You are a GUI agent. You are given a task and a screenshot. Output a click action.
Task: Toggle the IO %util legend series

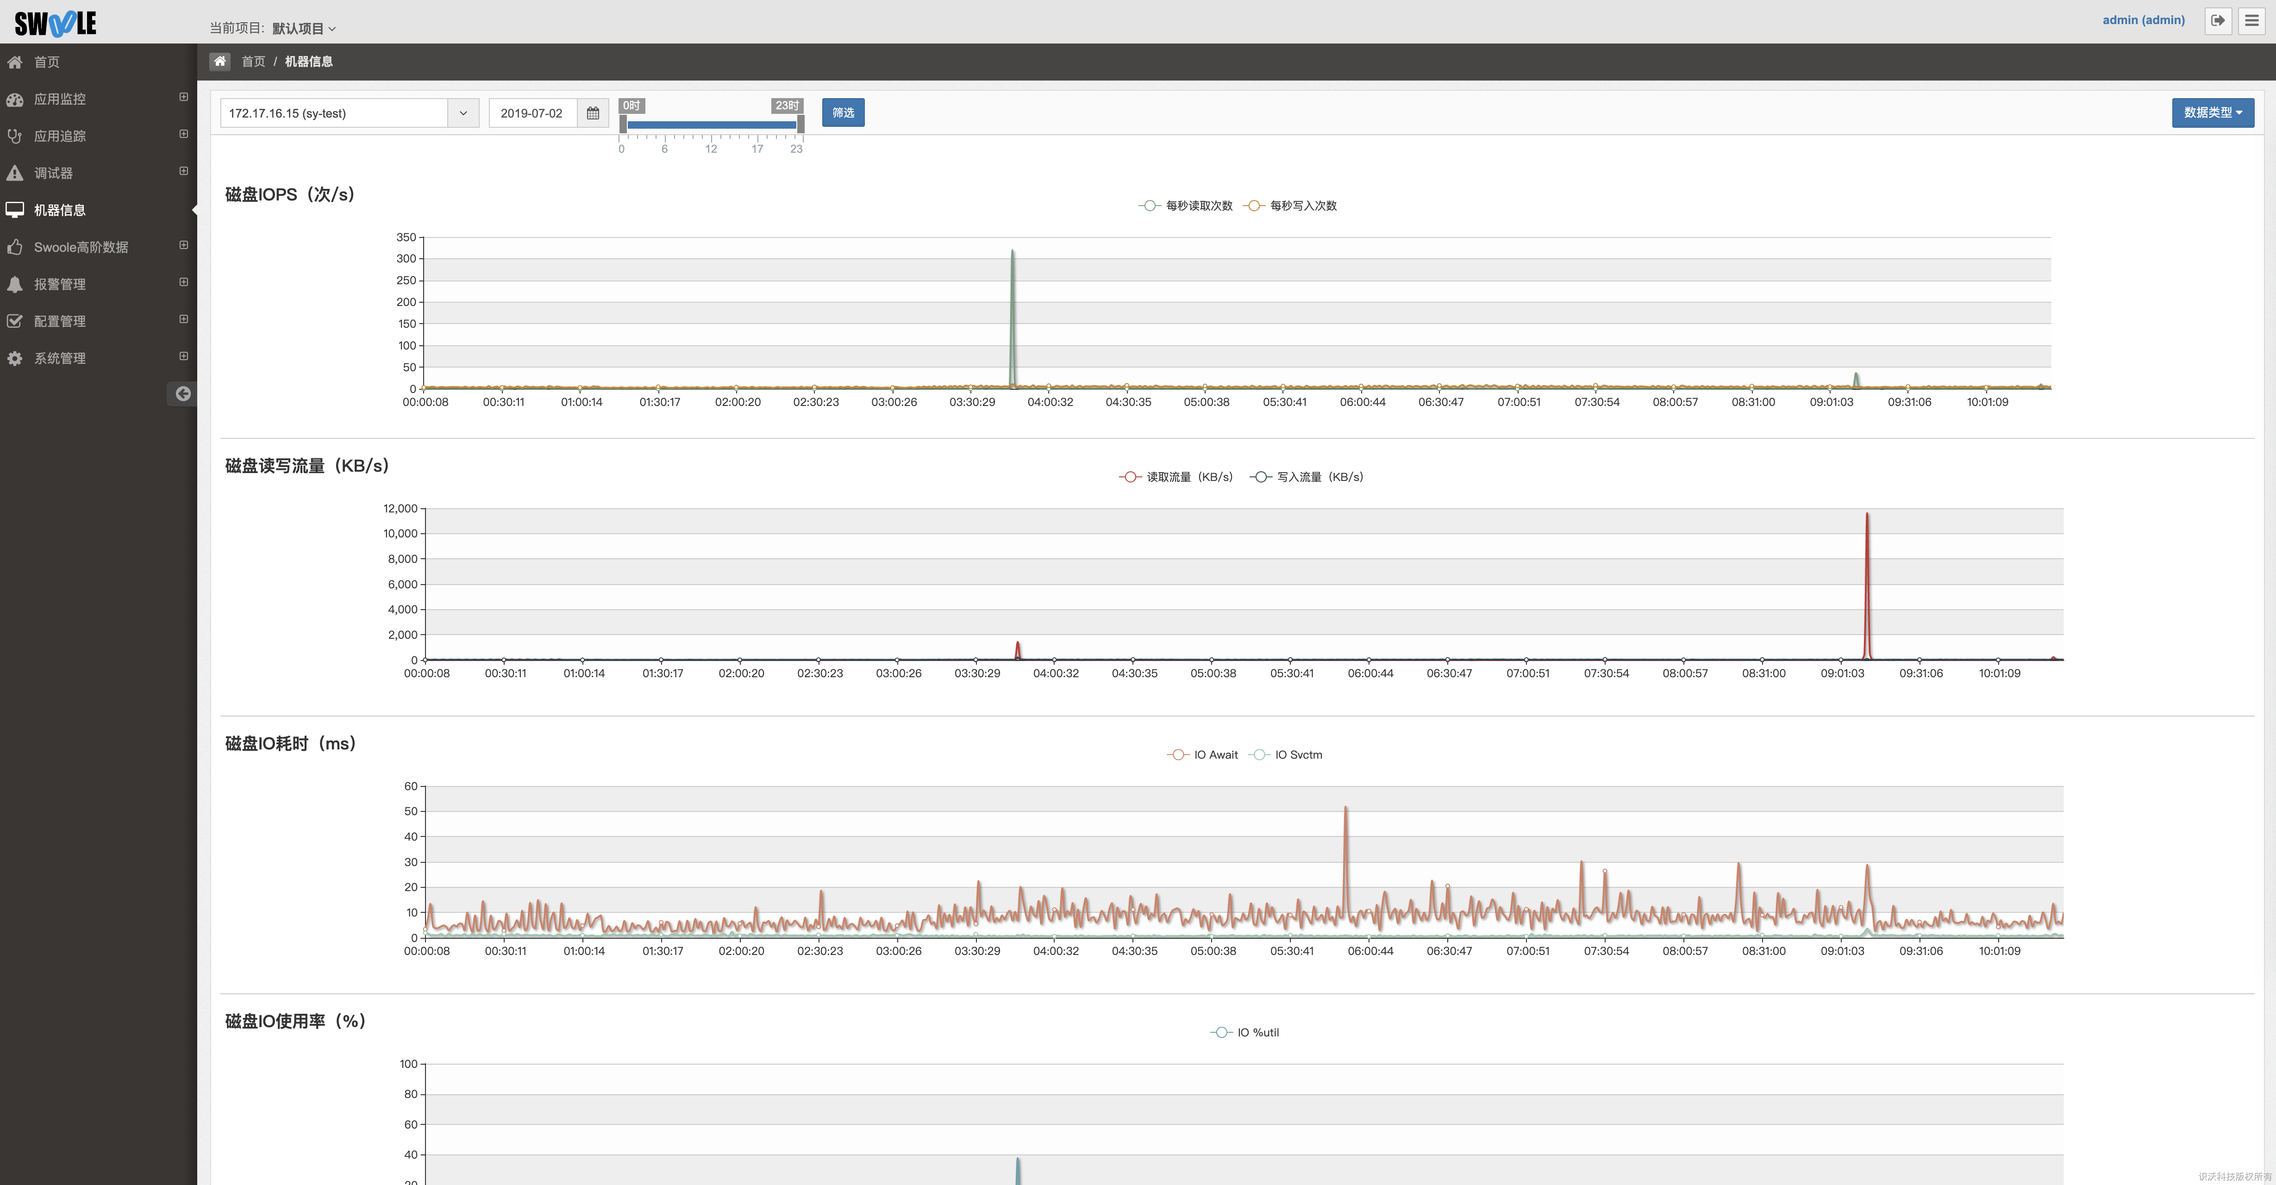coord(1244,1032)
